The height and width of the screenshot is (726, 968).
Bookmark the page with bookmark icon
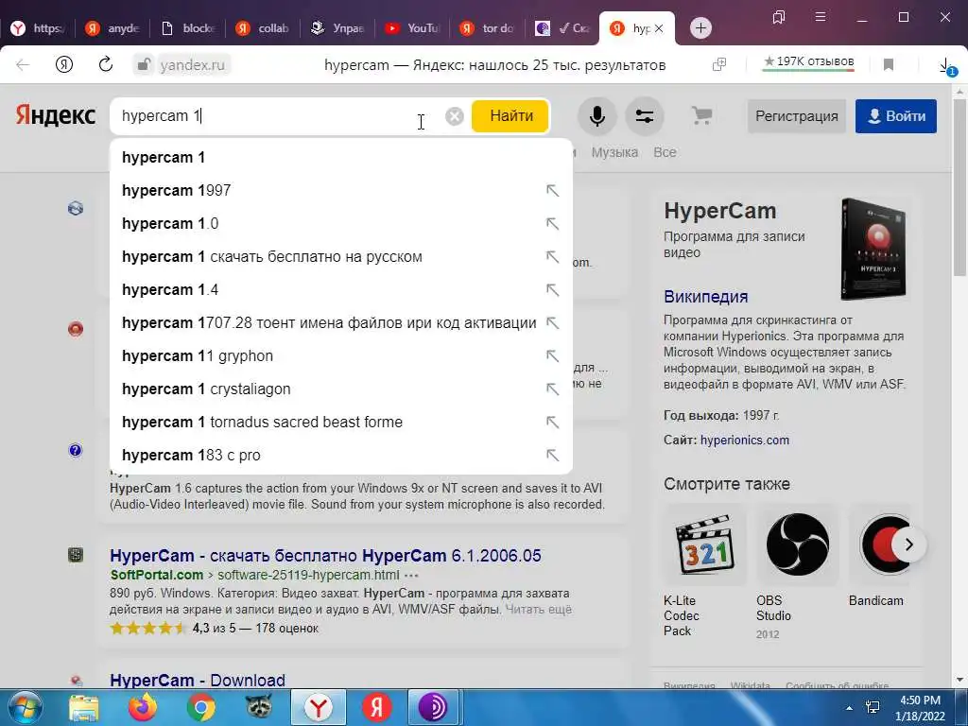click(x=889, y=64)
